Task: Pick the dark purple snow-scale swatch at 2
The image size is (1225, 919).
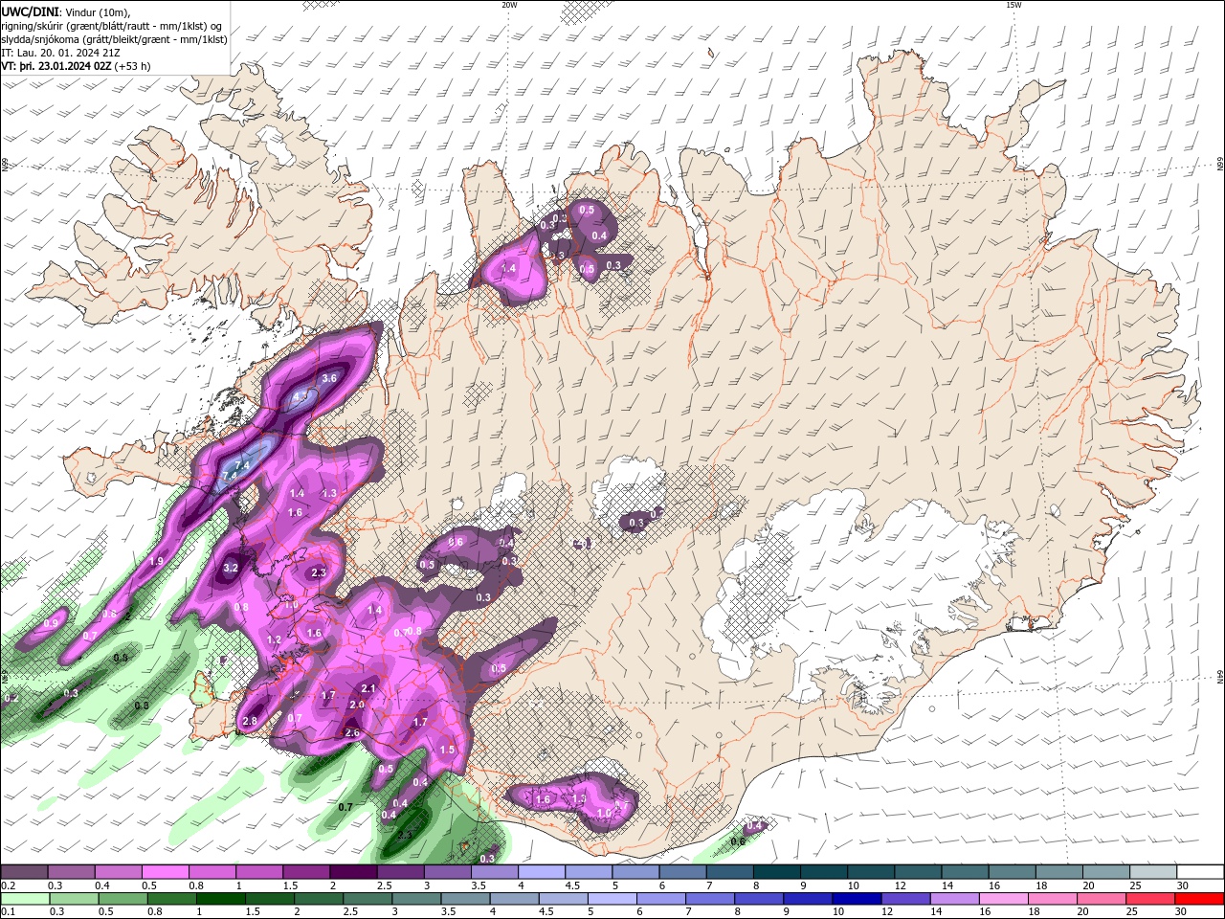Action: pyautogui.click(x=353, y=872)
